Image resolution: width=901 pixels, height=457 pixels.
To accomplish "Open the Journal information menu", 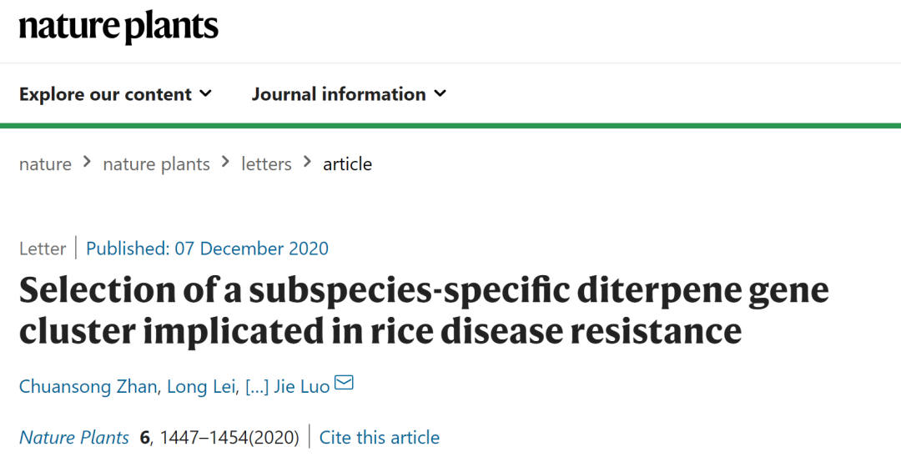I will [339, 94].
